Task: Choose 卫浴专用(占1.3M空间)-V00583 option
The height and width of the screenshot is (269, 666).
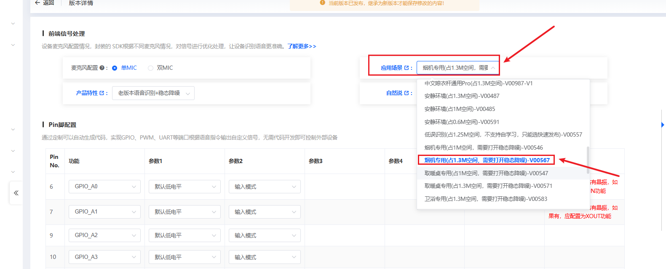Action: [x=486, y=199]
